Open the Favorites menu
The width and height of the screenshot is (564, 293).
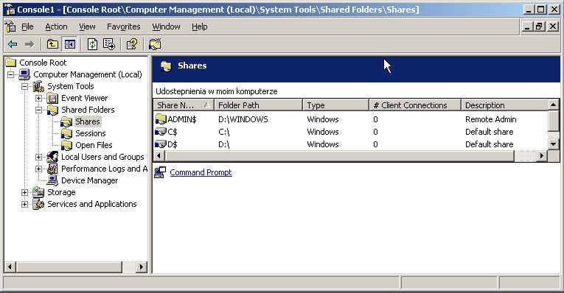pos(123,27)
